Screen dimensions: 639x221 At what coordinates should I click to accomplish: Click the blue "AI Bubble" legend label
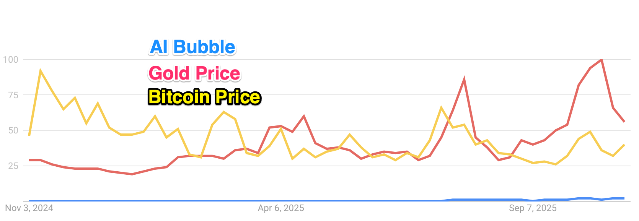(192, 47)
